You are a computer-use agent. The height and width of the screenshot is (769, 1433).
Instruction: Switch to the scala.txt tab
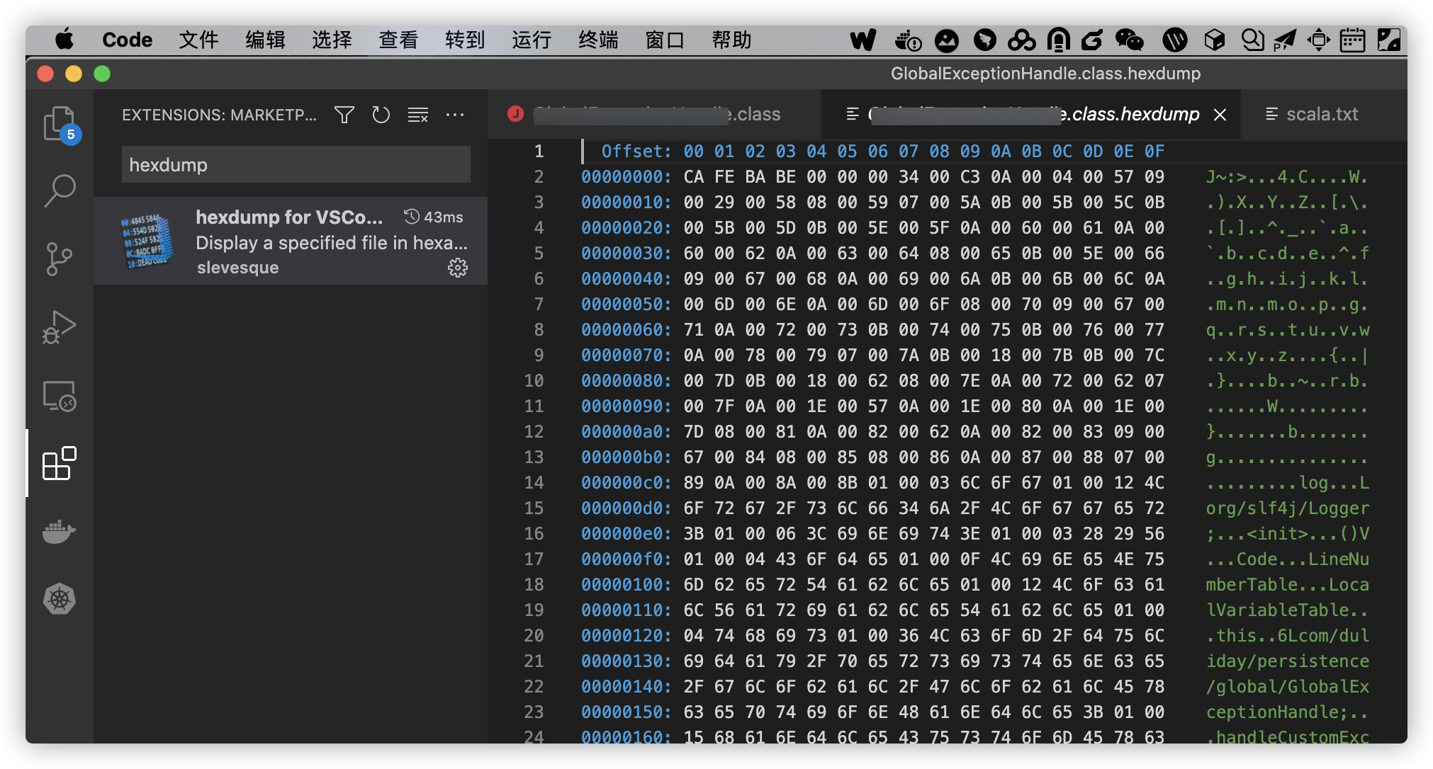tap(1313, 115)
